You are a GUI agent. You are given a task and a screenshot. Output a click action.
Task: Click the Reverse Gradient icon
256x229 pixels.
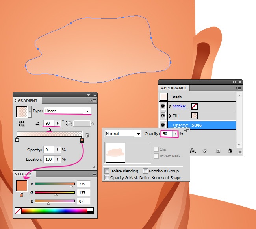(x=22, y=124)
